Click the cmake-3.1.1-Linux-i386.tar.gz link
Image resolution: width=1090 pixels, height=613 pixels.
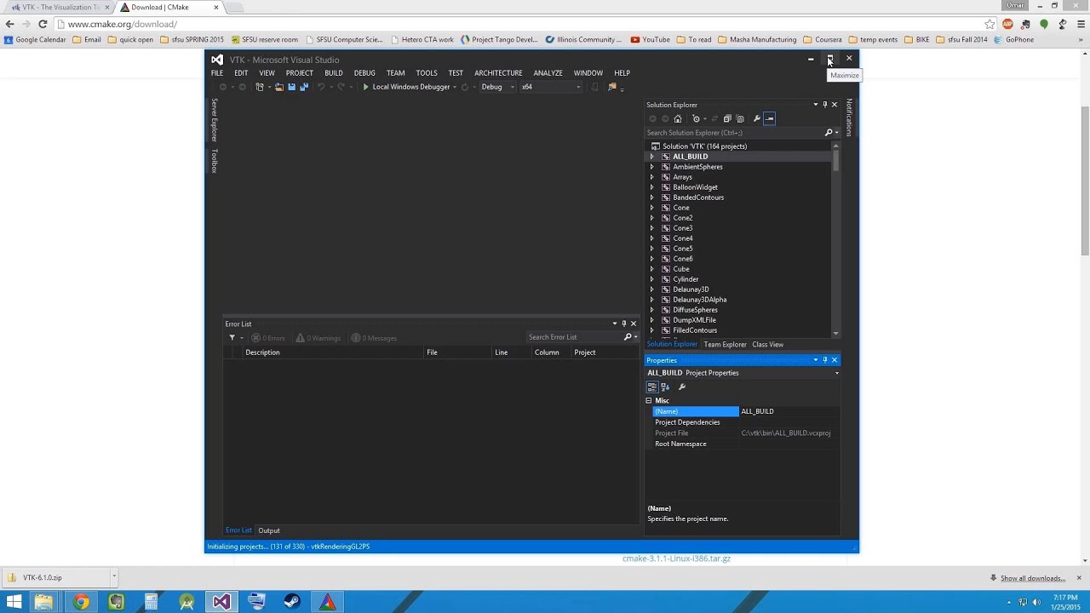[x=676, y=559]
